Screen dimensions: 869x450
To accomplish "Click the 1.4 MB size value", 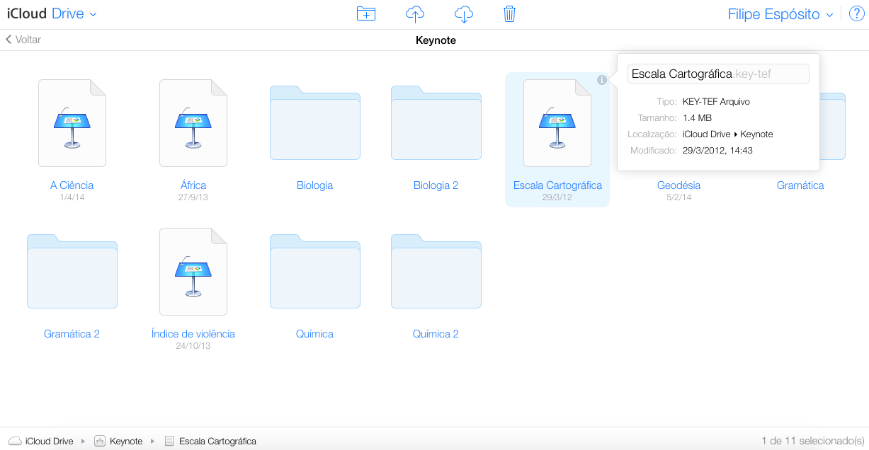I will 698,118.
